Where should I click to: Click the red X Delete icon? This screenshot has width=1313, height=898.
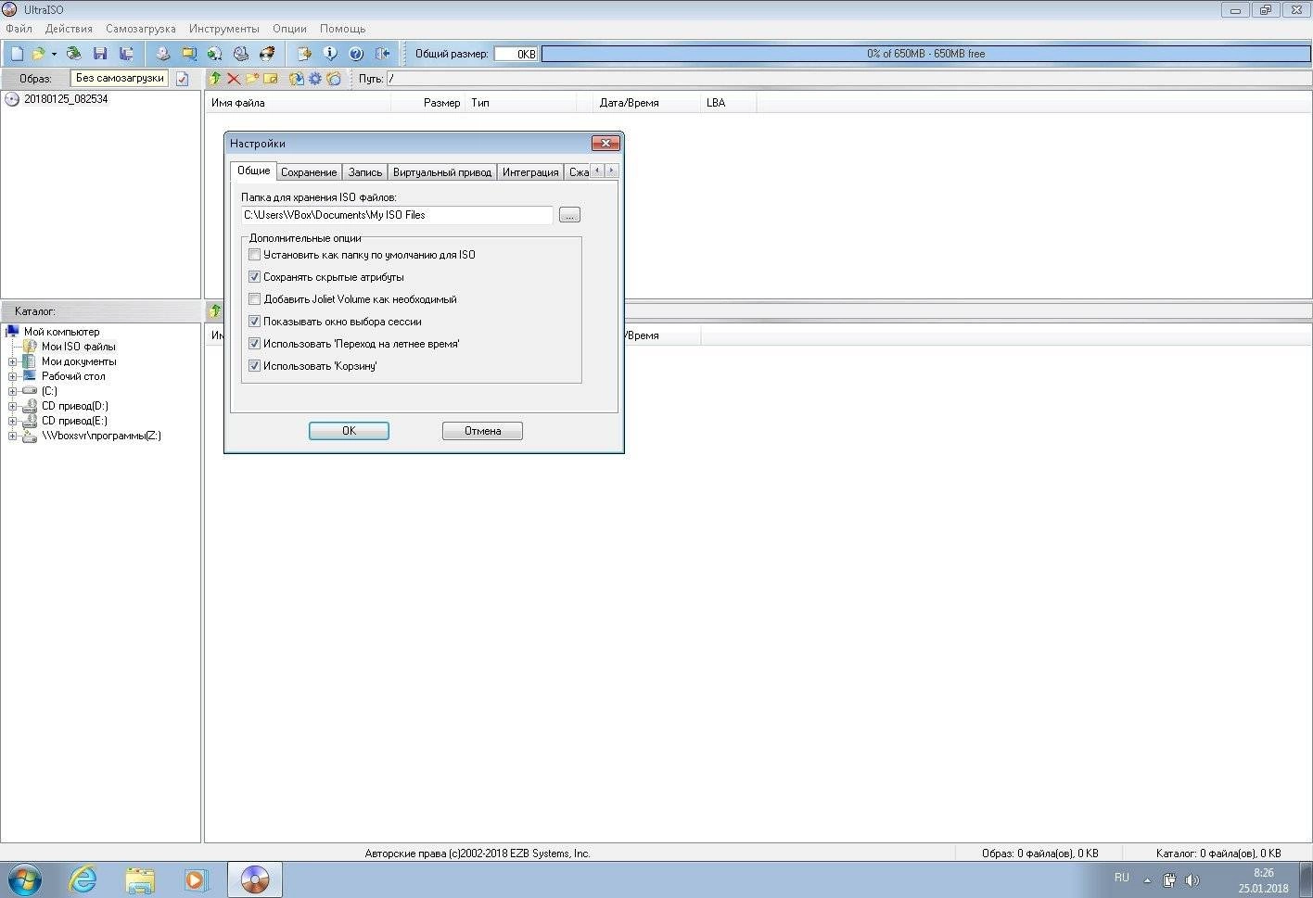[234, 79]
